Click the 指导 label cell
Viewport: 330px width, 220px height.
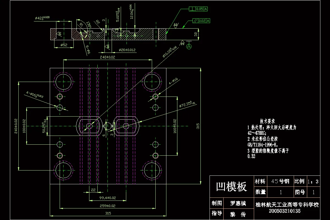(x=217, y=214)
